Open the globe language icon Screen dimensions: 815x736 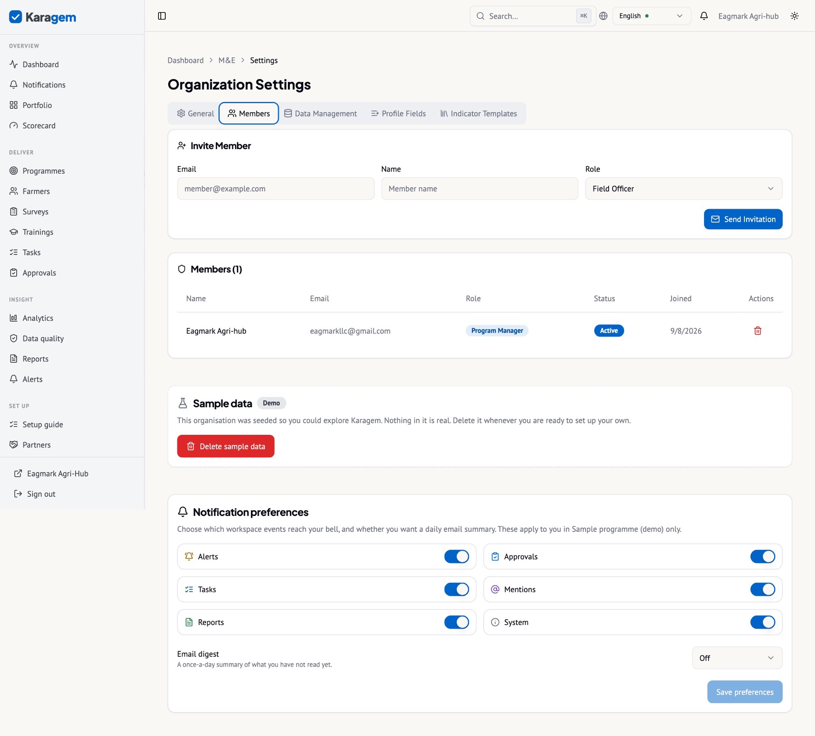click(603, 16)
